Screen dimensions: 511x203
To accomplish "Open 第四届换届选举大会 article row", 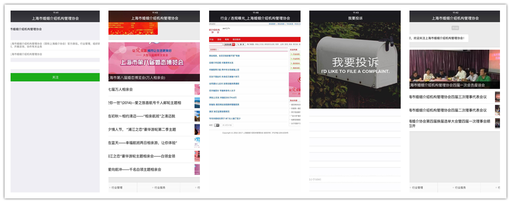I will click(454, 124).
